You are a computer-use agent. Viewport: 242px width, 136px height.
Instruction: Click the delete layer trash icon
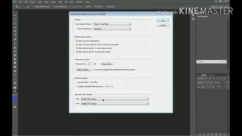[225, 134]
